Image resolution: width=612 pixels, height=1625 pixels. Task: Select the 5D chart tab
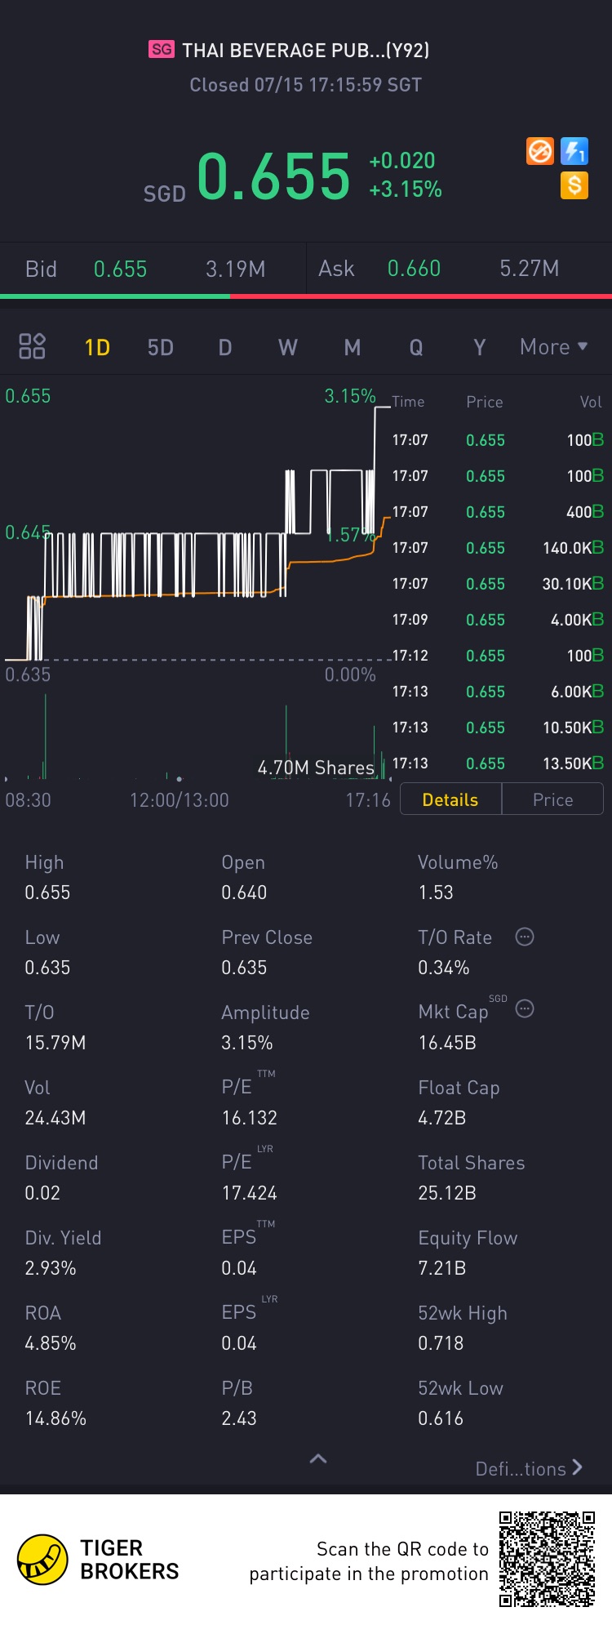pyautogui.click(x=160, y=348)
